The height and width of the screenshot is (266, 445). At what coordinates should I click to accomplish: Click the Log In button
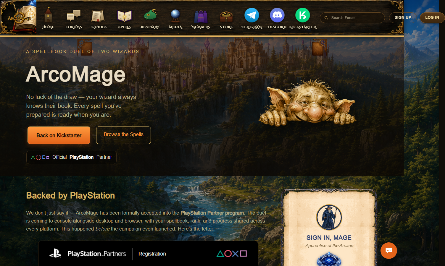(x=432, y=17)
